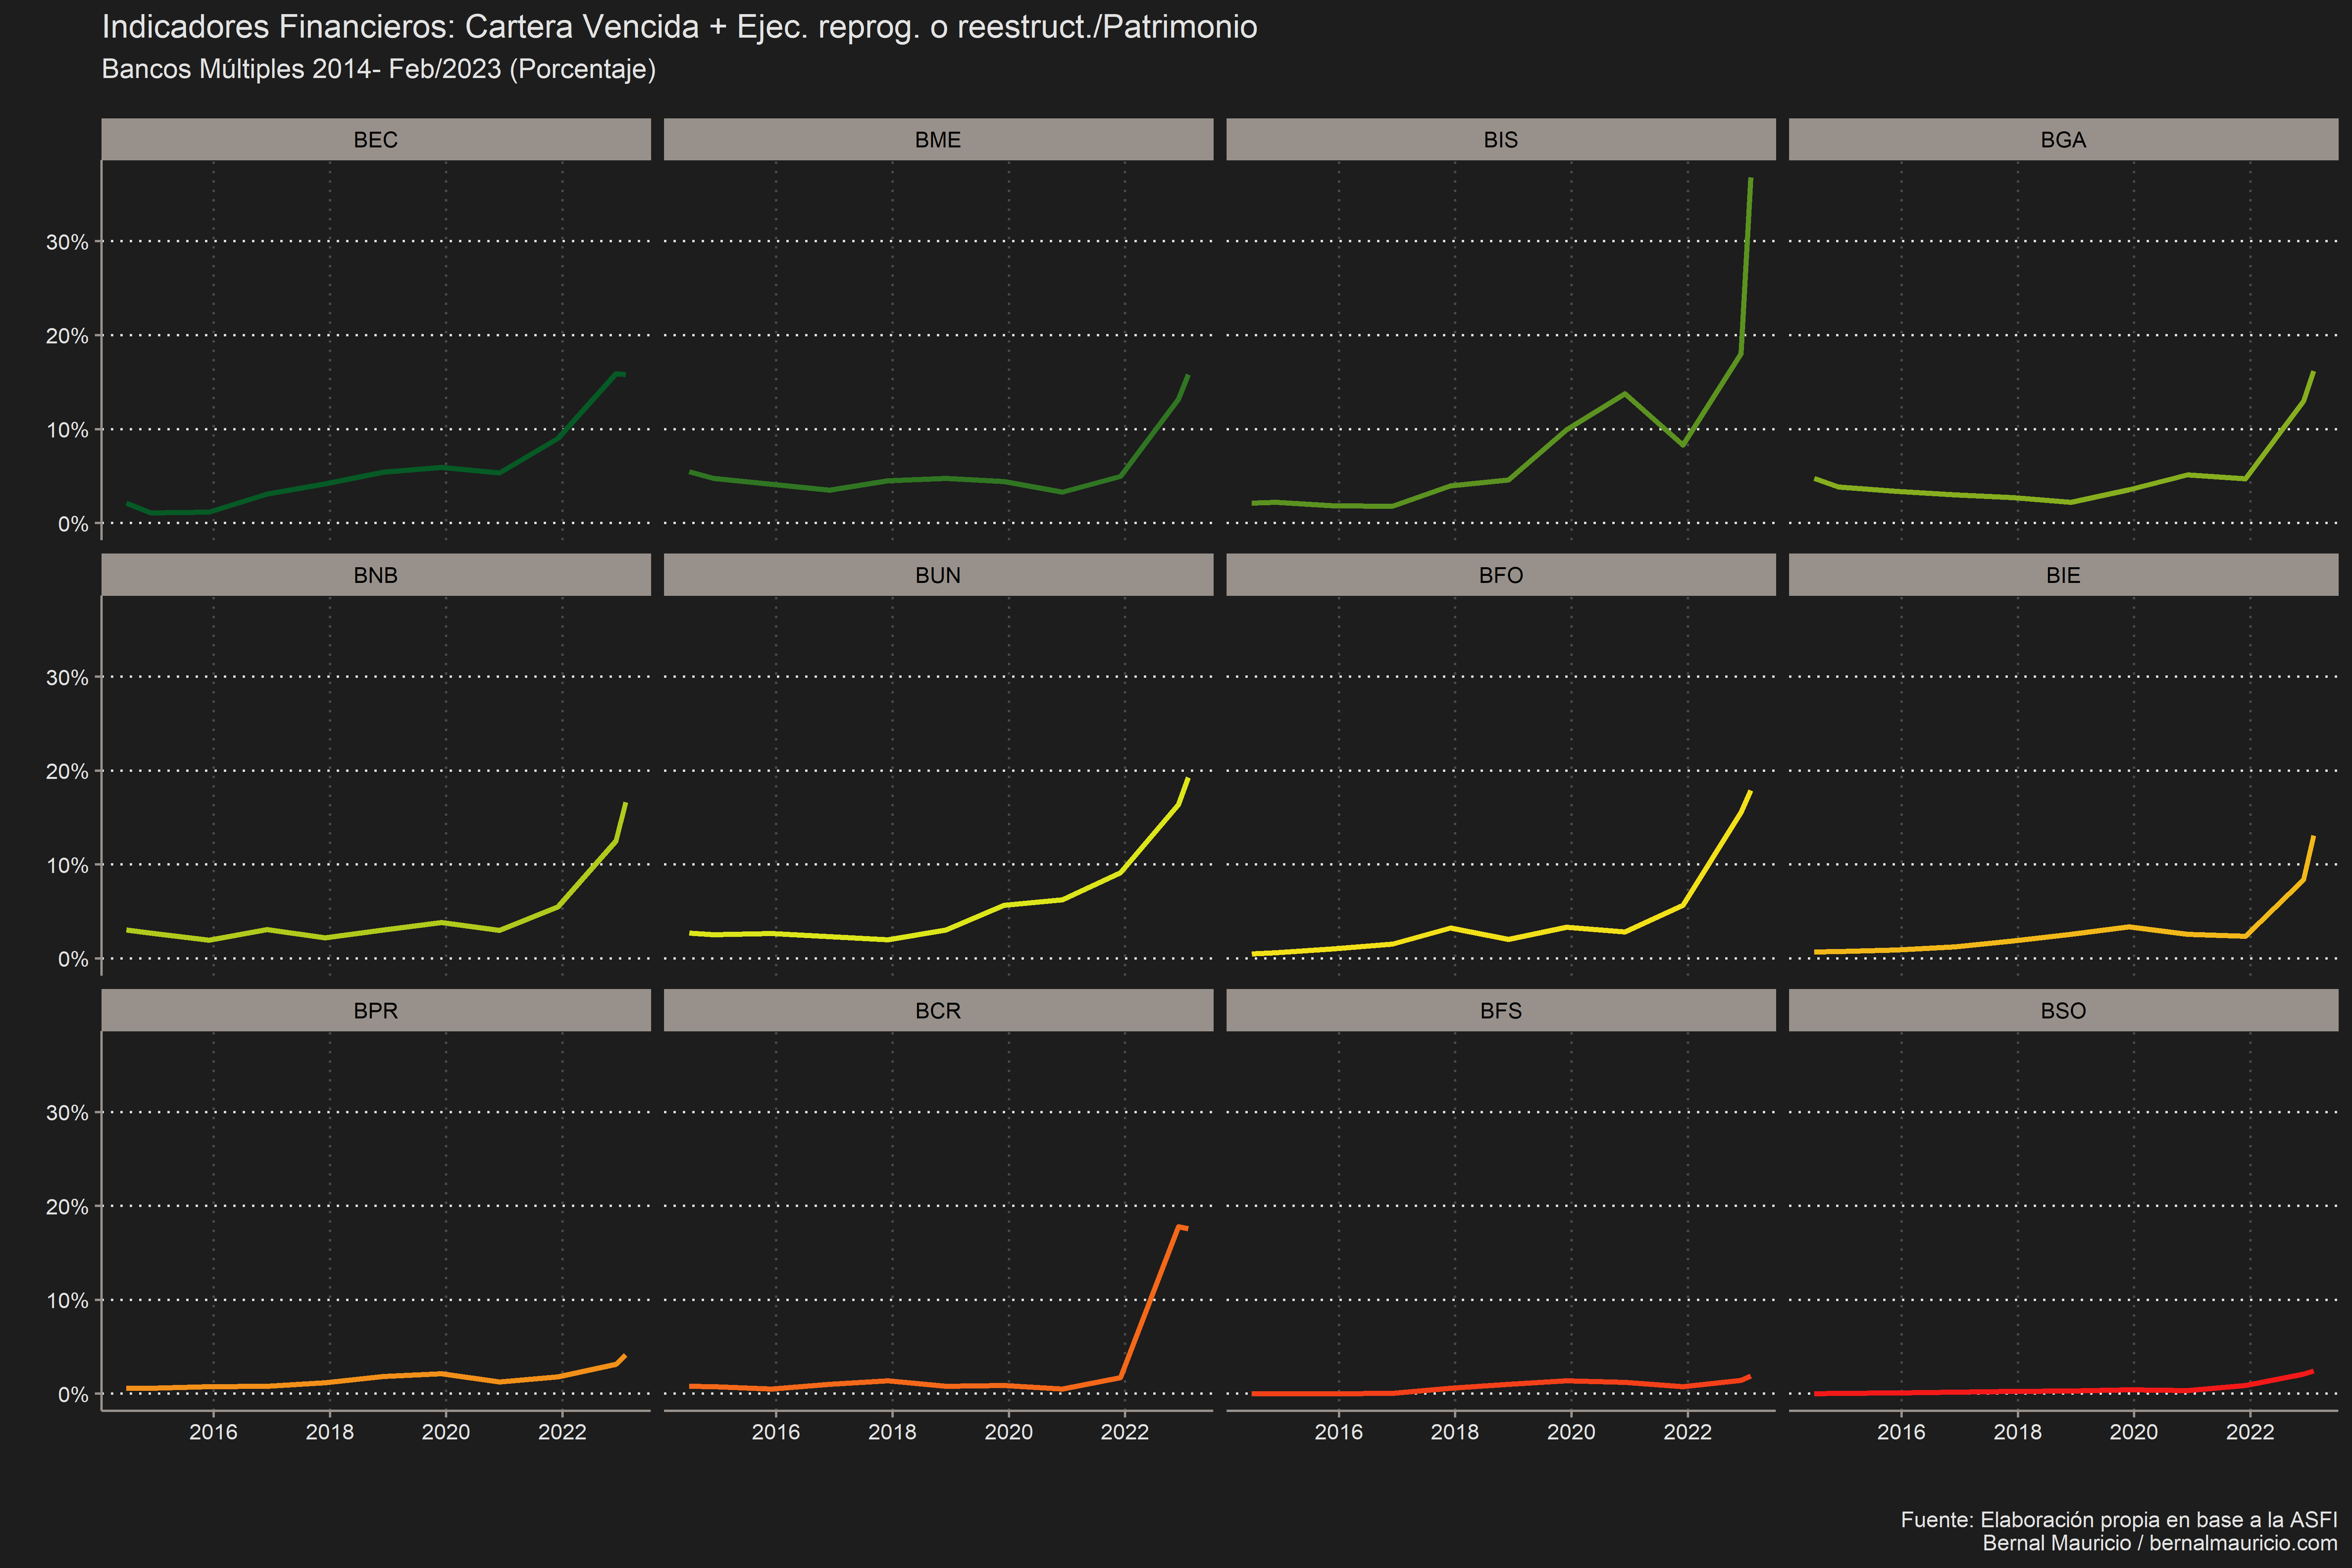Click the 2022 tick label under BFS
Viewport: 2352px width, 1568px height.
point(1688,1432)
